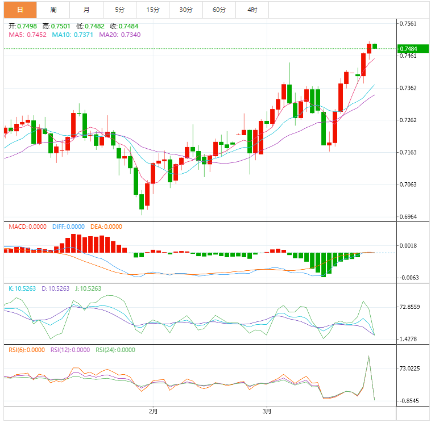This screenshot has height=427, width=435.
Task: Open the 周 weekly chart tab
Action: pos(53,10)
